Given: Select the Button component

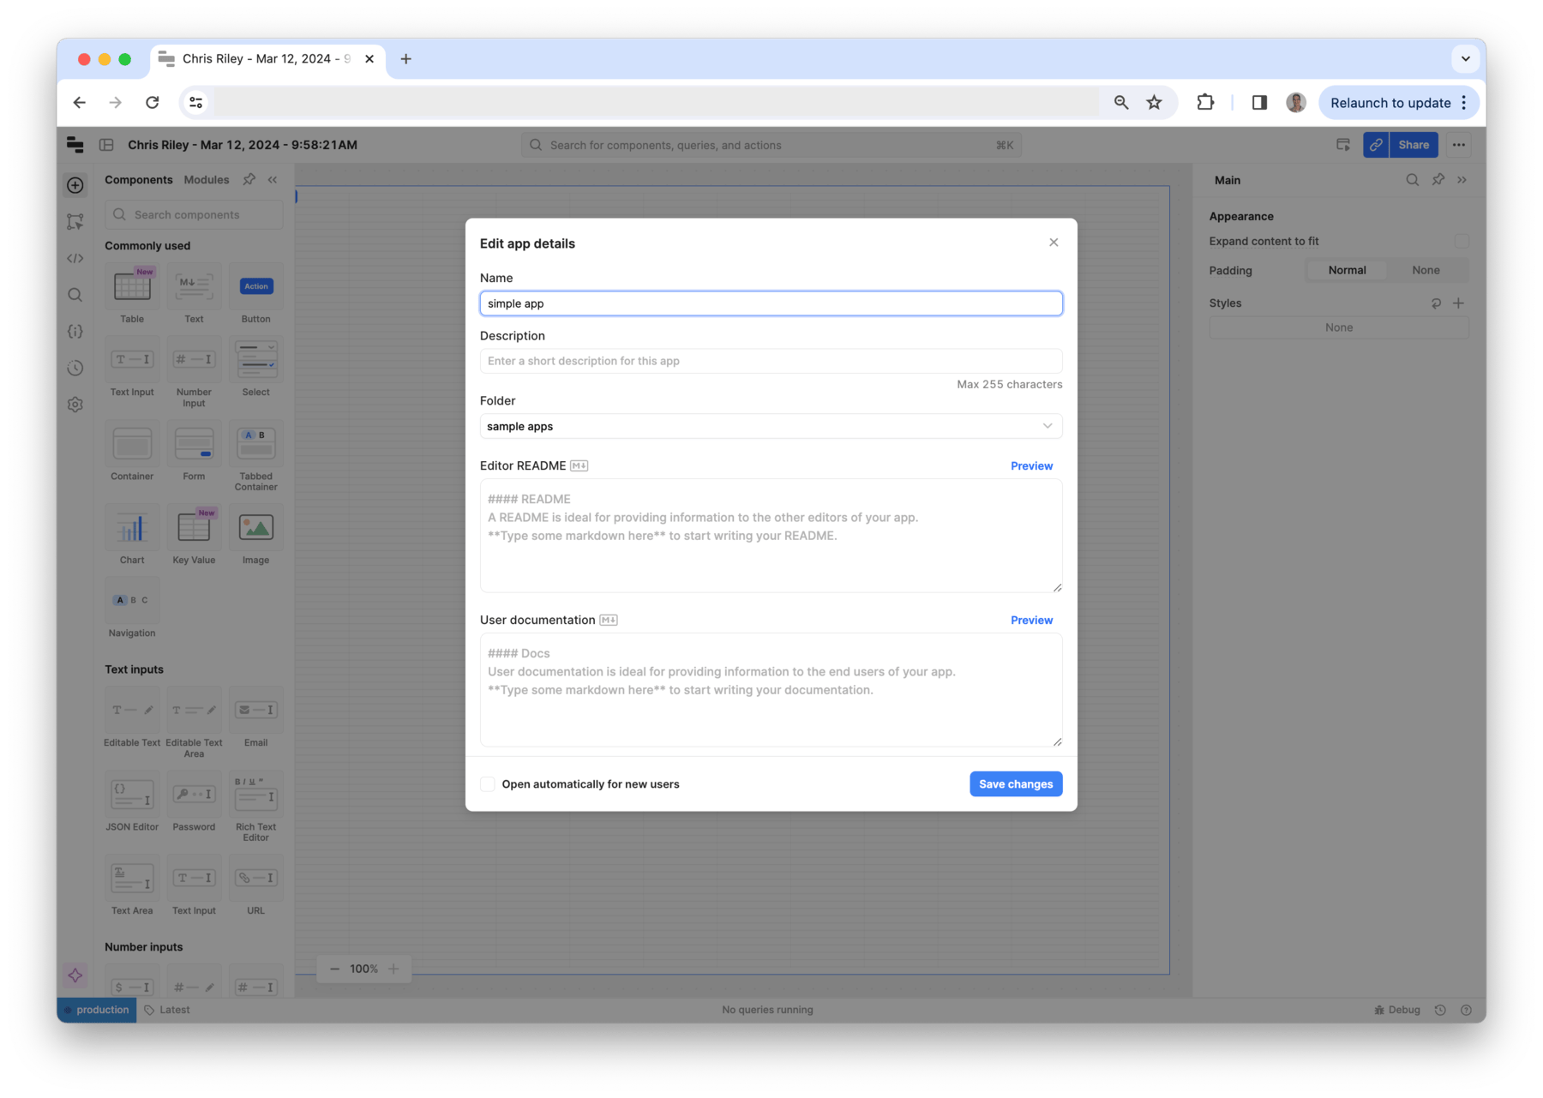Looking at the screenshot, I should point(255,295).
